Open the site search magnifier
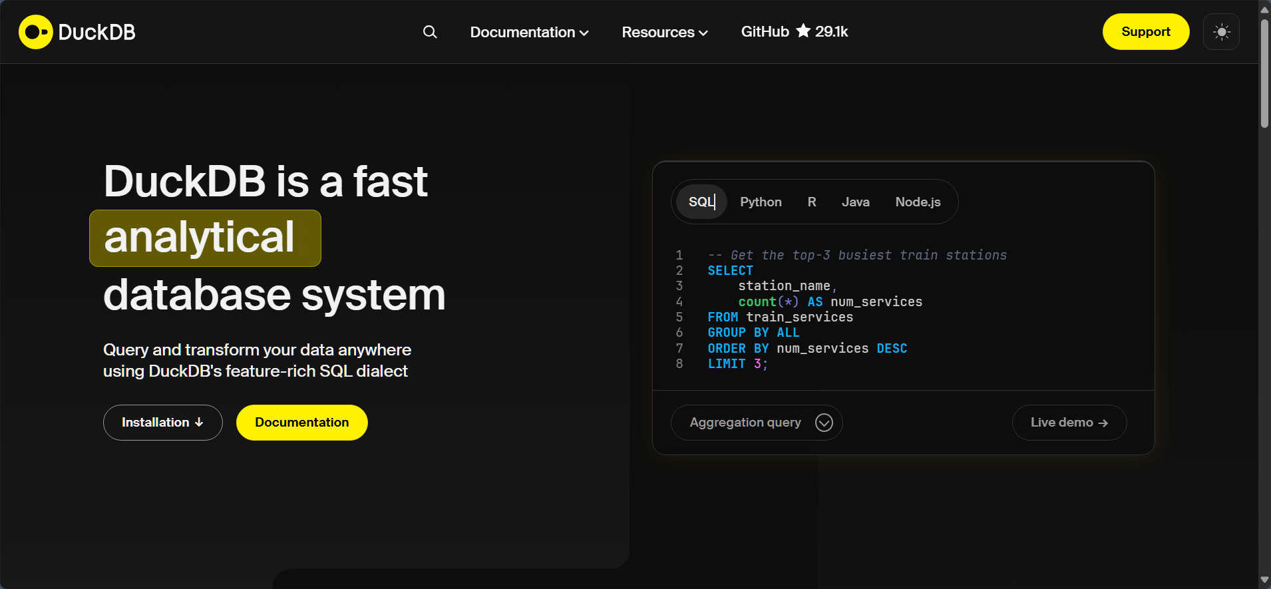This screenshot has height=589, width=1271. click(430, 32)
